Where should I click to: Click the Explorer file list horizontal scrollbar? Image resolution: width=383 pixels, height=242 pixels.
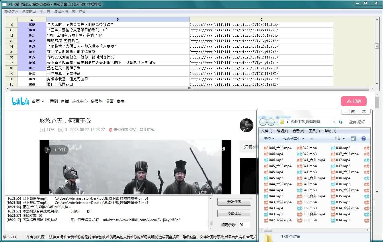pyautogui.click(x=315, y=230)
